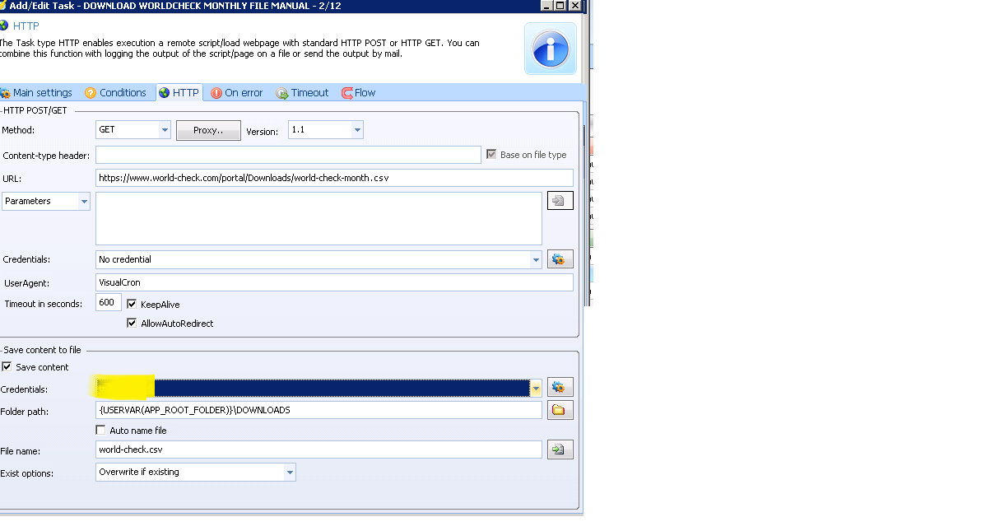Image resolution: width=981 pixels, height=531 pixels.
Task: Browse for folder path with folder icon
Action: 560,410
